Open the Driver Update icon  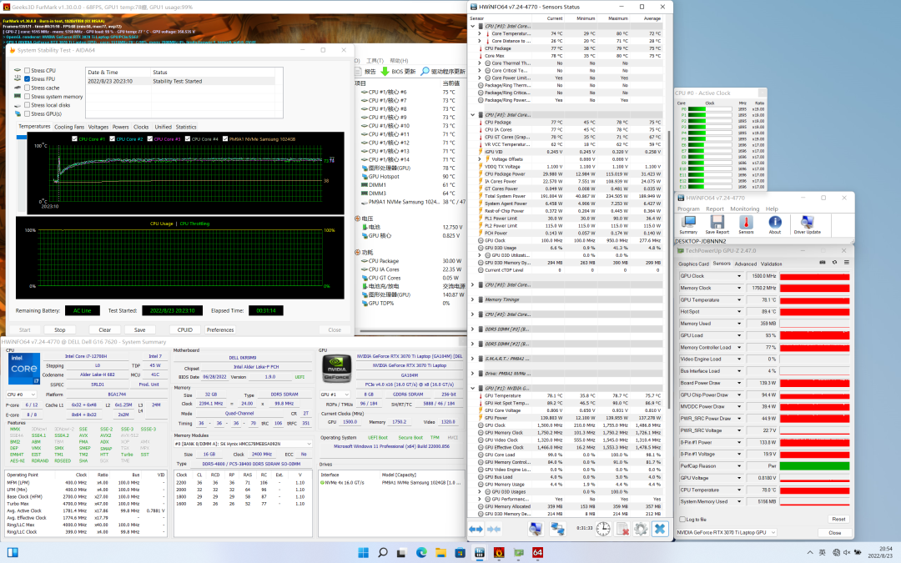coord(806,224)
